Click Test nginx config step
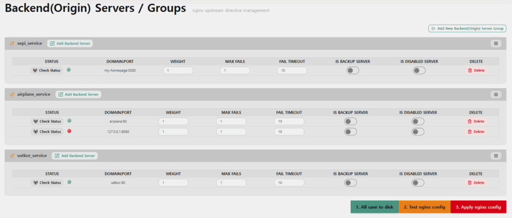Viewport: 512px width, 218px height. tap(424, 207)
